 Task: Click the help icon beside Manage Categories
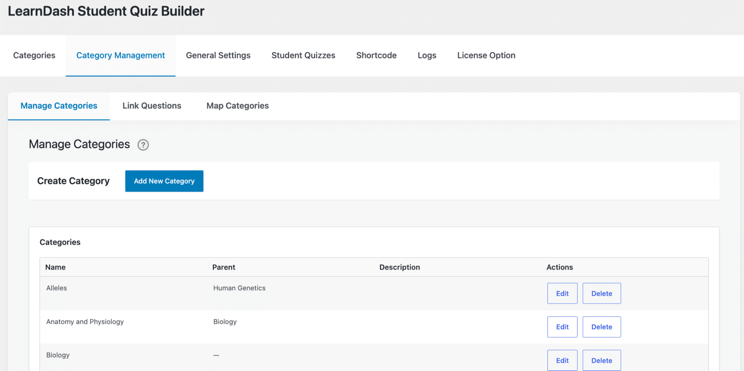pos(143,145)
